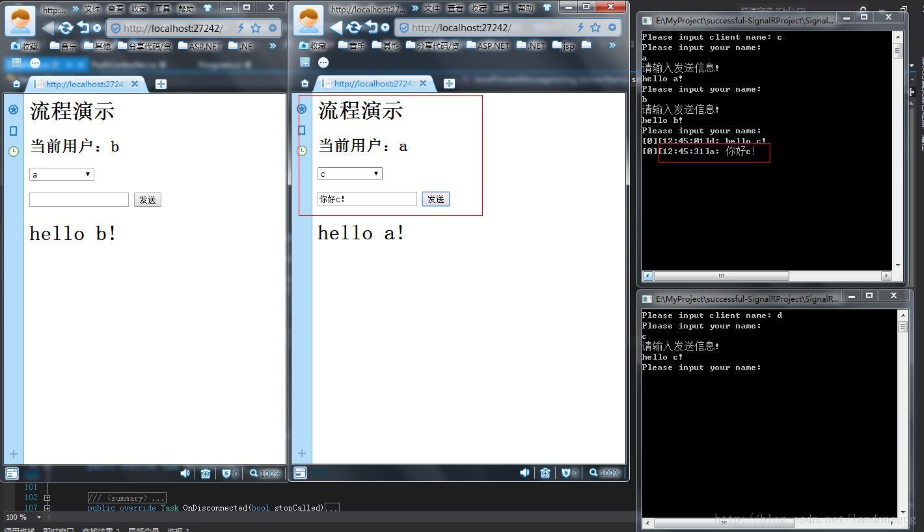Click the skin shirt icon in user b's browser
Viewport: 924px width, 532px height.
[208, 8]
